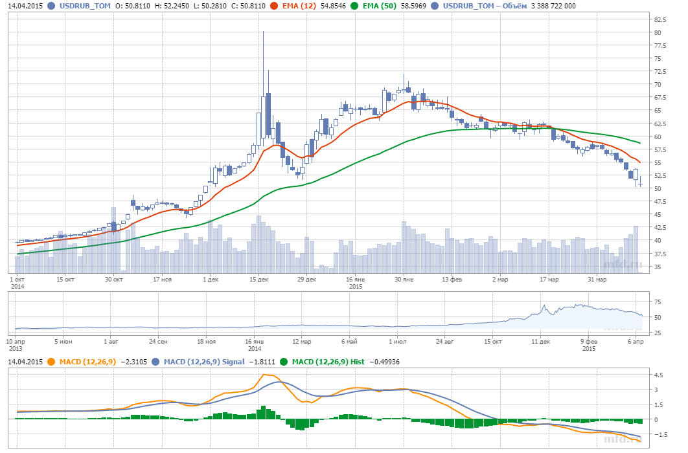Click the 62.5 price level label
This screenshot has height=453, width=688.
coord(660,124)
